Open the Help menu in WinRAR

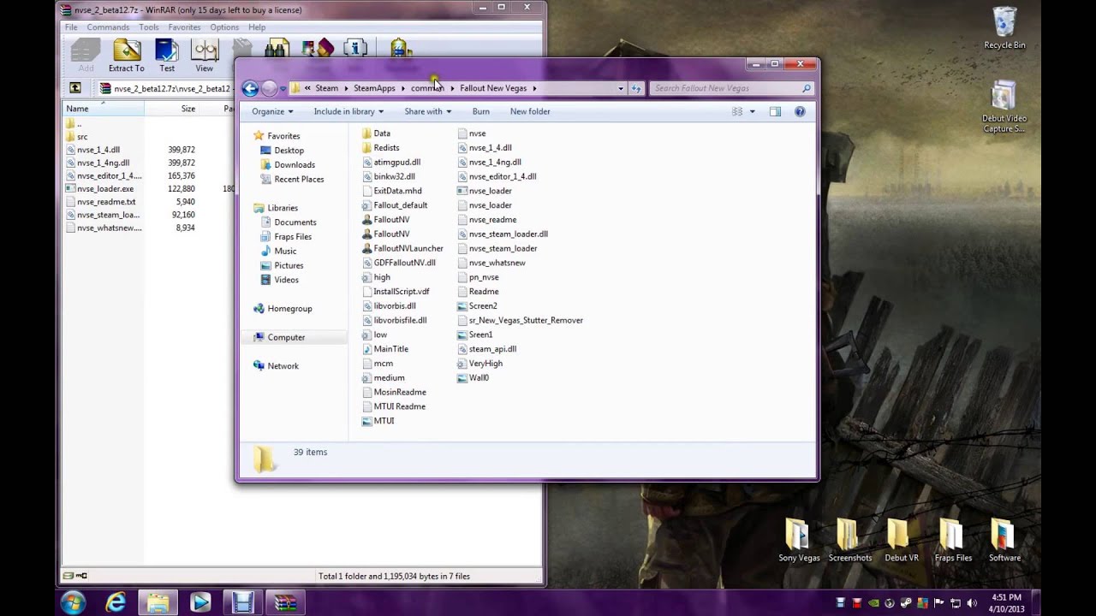257,27
